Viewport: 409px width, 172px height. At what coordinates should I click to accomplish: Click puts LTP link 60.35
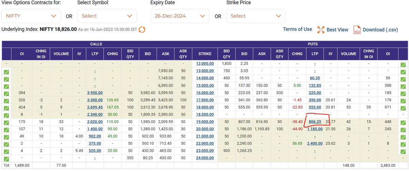pyautogui.click(x=315, y=78)
